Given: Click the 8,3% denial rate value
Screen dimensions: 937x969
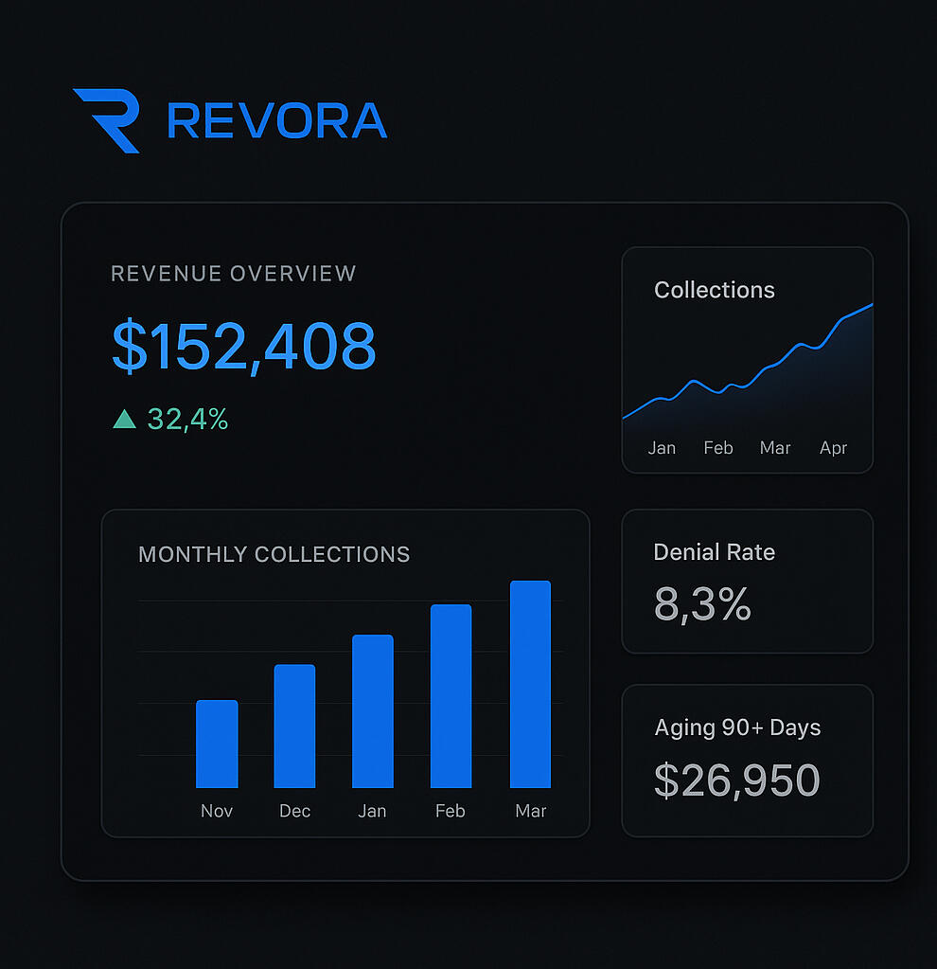Looking at the screenshot, I should [x=702, y=604].
